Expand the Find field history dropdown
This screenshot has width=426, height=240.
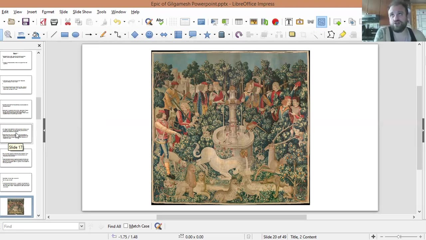tap(81, 226)
